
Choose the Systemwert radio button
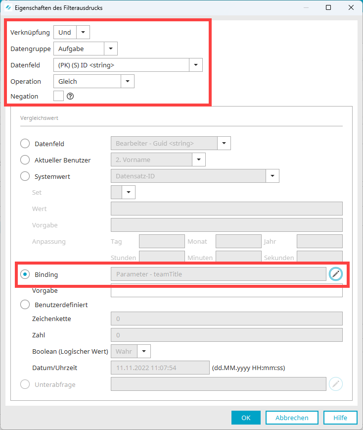(x=25, y=176)
